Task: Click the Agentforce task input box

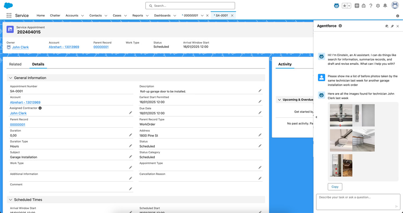Action: point(358,202)
